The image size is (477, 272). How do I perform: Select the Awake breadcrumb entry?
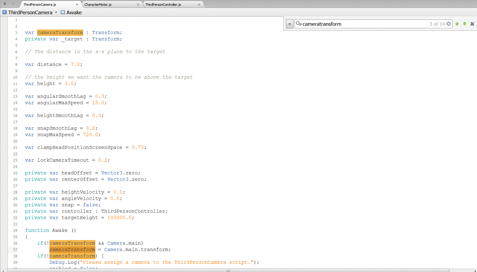point(74,12)
